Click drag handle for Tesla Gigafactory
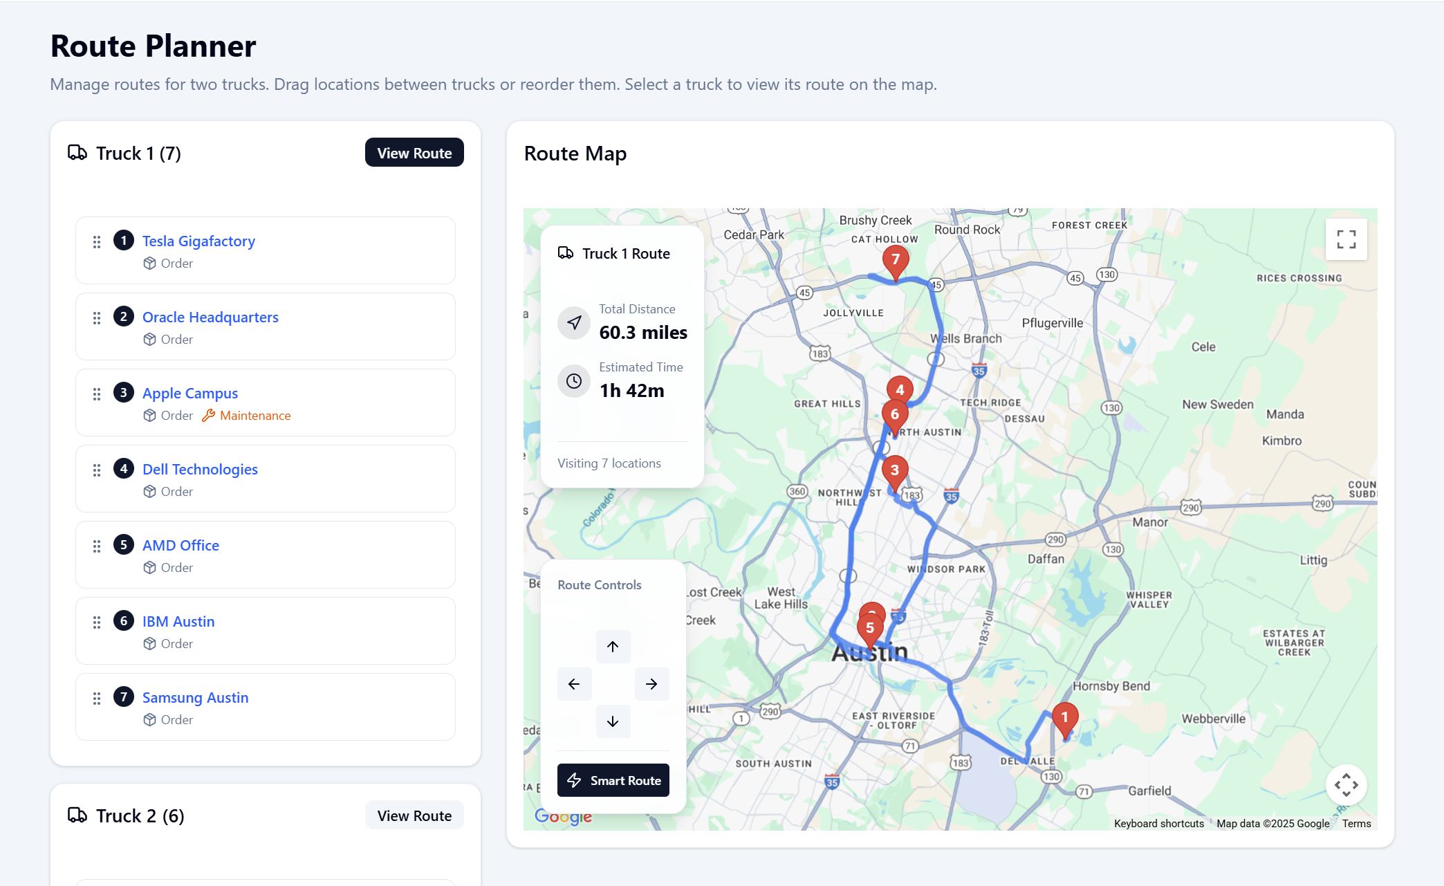Image resolution: width=1444 pixels, height=886 pixels. pyautogui.click(x=97, y=242)
